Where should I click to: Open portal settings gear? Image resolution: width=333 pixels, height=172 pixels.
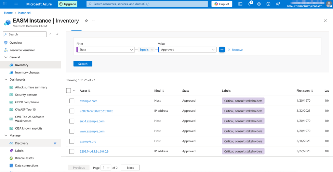[259, 4]
